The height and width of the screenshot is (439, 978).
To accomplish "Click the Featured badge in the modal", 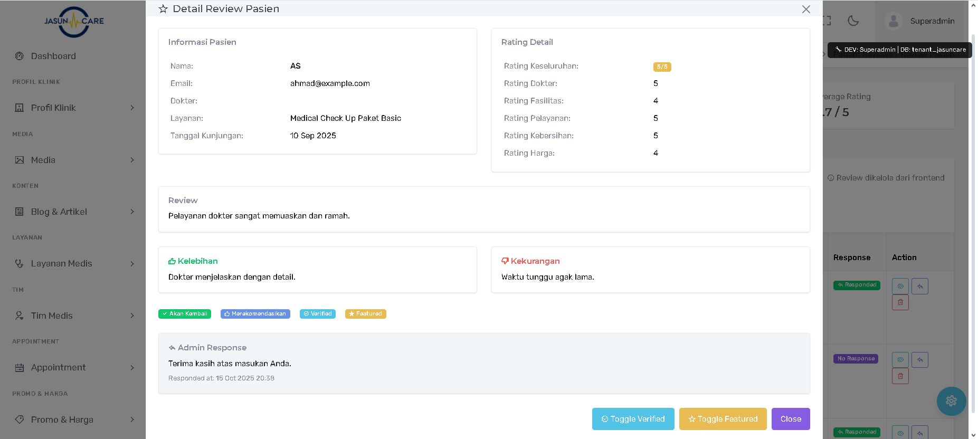I will coord(365,314).
